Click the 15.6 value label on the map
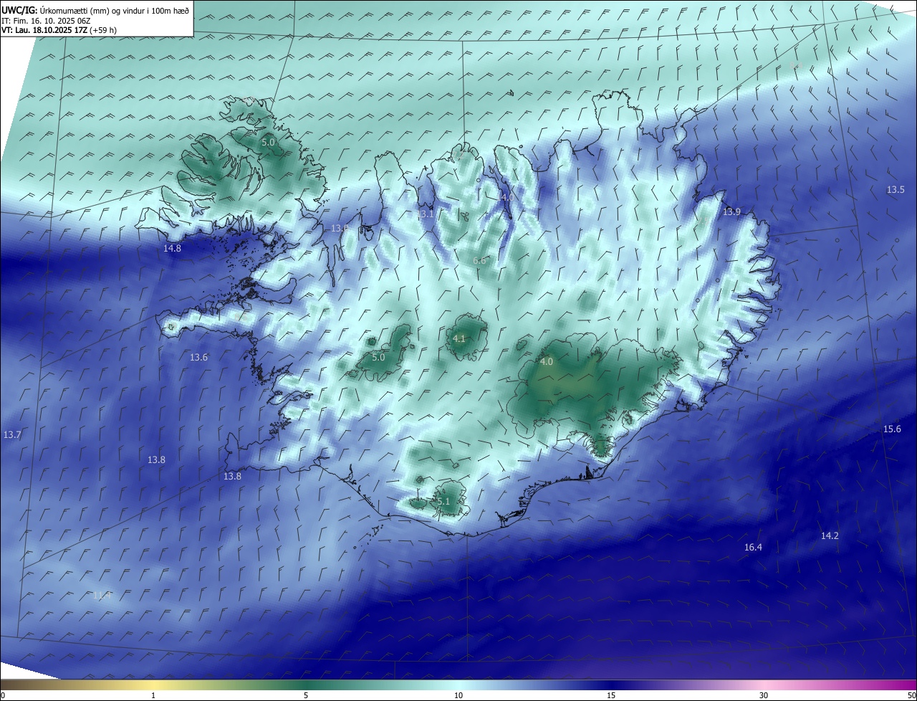This screenshot has height=701, width=917. coord(892,429)
